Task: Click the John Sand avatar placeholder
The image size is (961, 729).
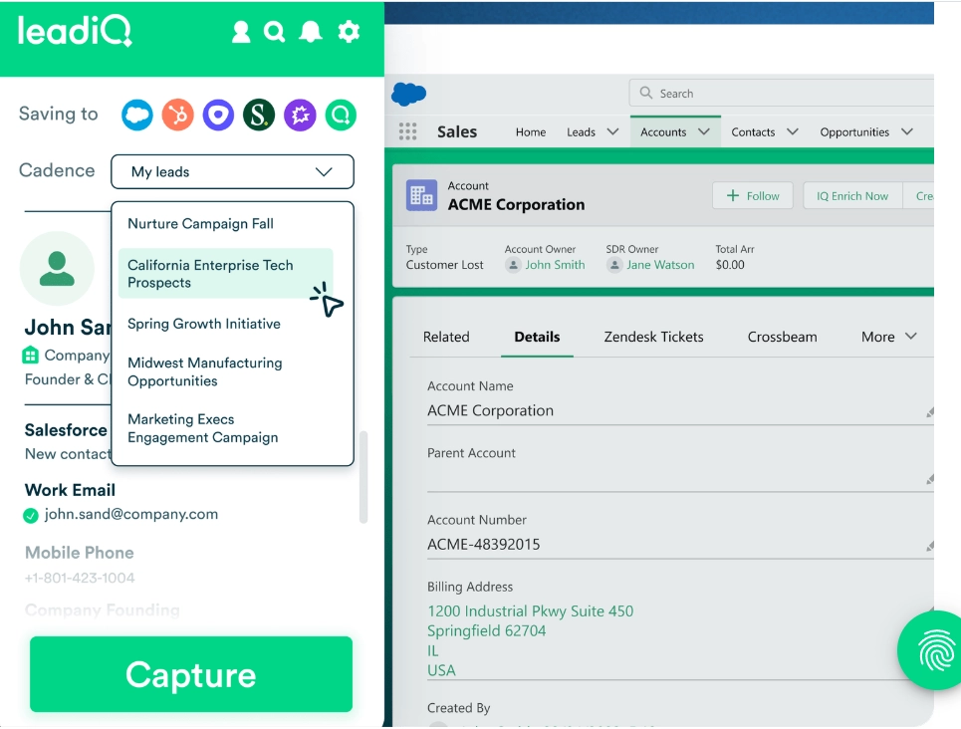Action: (57, 269)
